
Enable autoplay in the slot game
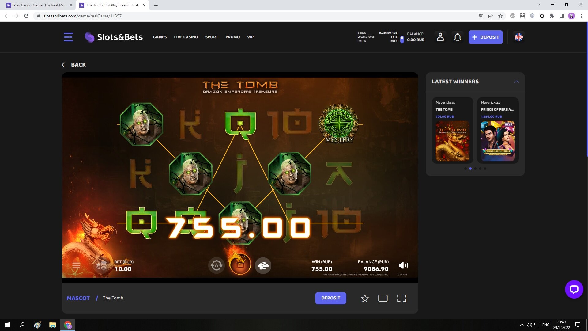pyautogui.click(x=217, y=265)
